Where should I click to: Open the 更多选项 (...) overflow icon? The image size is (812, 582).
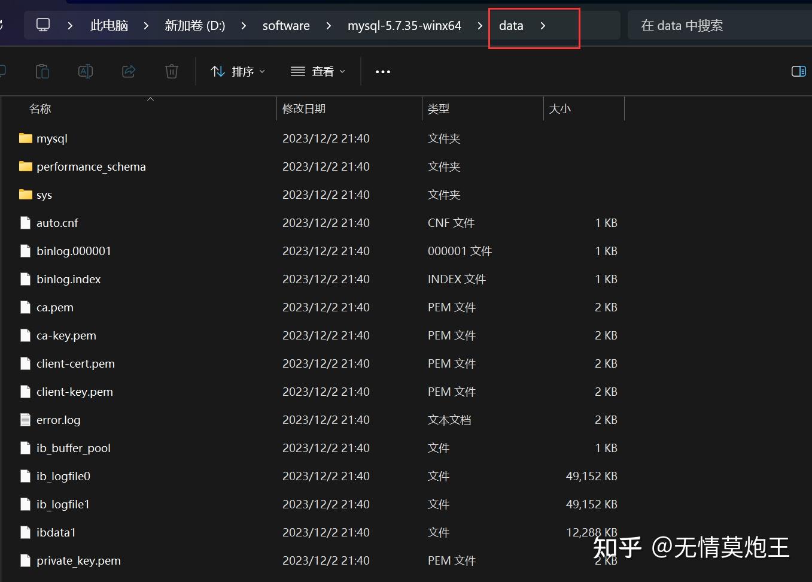pos(382,71)
